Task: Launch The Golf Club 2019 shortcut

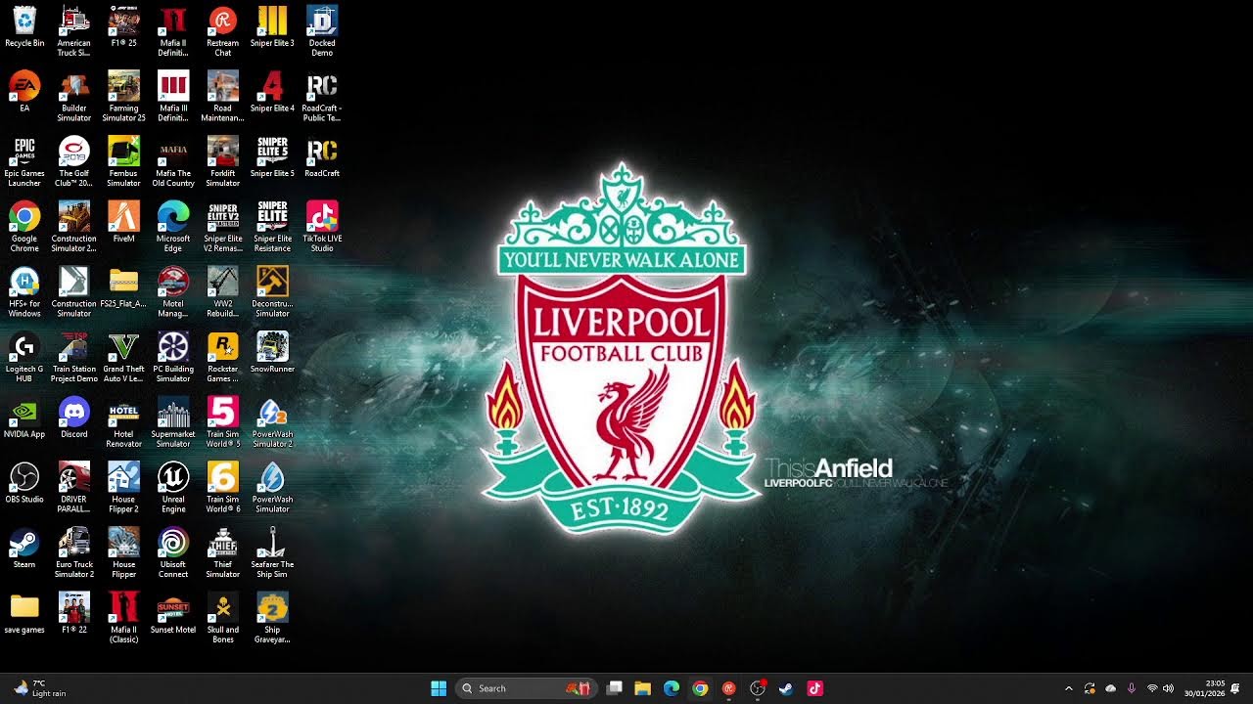Action: 74,161
